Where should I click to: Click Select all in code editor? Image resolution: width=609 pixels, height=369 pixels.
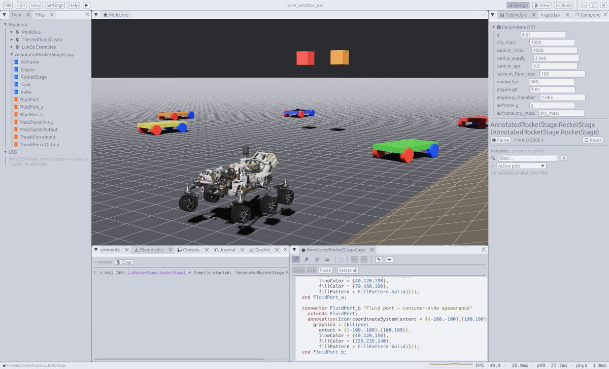tap(348, 270)
